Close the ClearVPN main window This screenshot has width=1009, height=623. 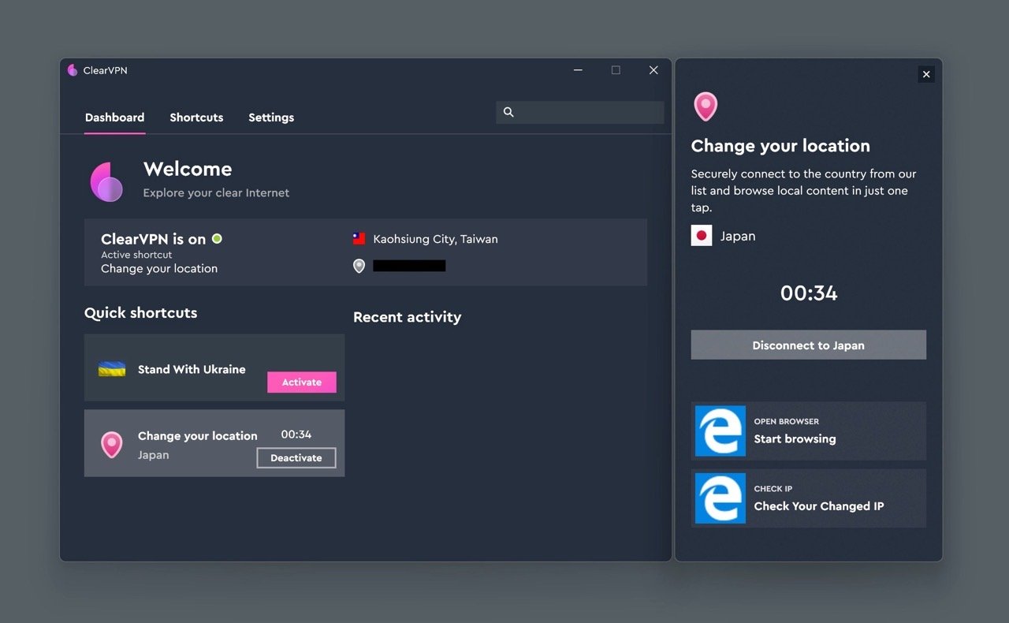click(x=653, y=70)
